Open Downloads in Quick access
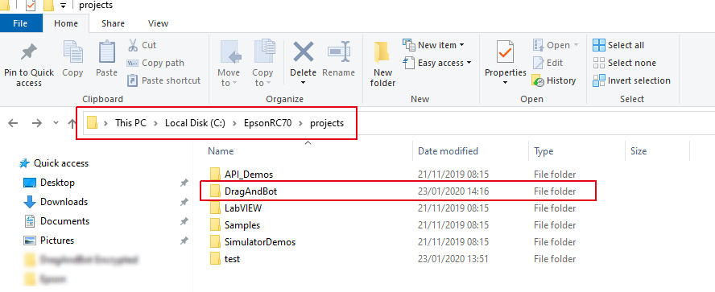The height and width of the screenshot is (292, 715). point(64,202)
